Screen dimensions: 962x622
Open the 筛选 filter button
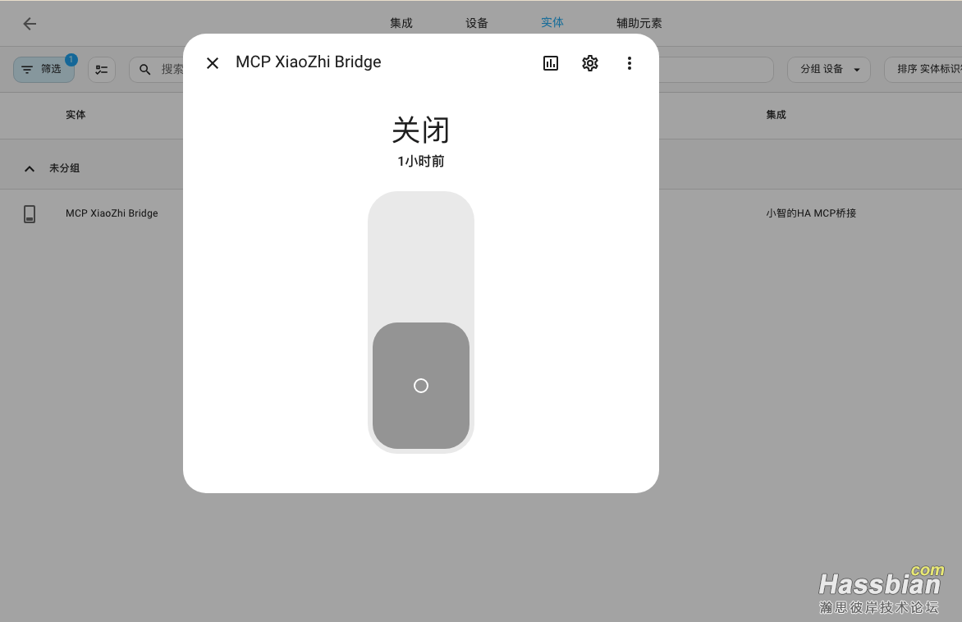click(x=44, y=69)
